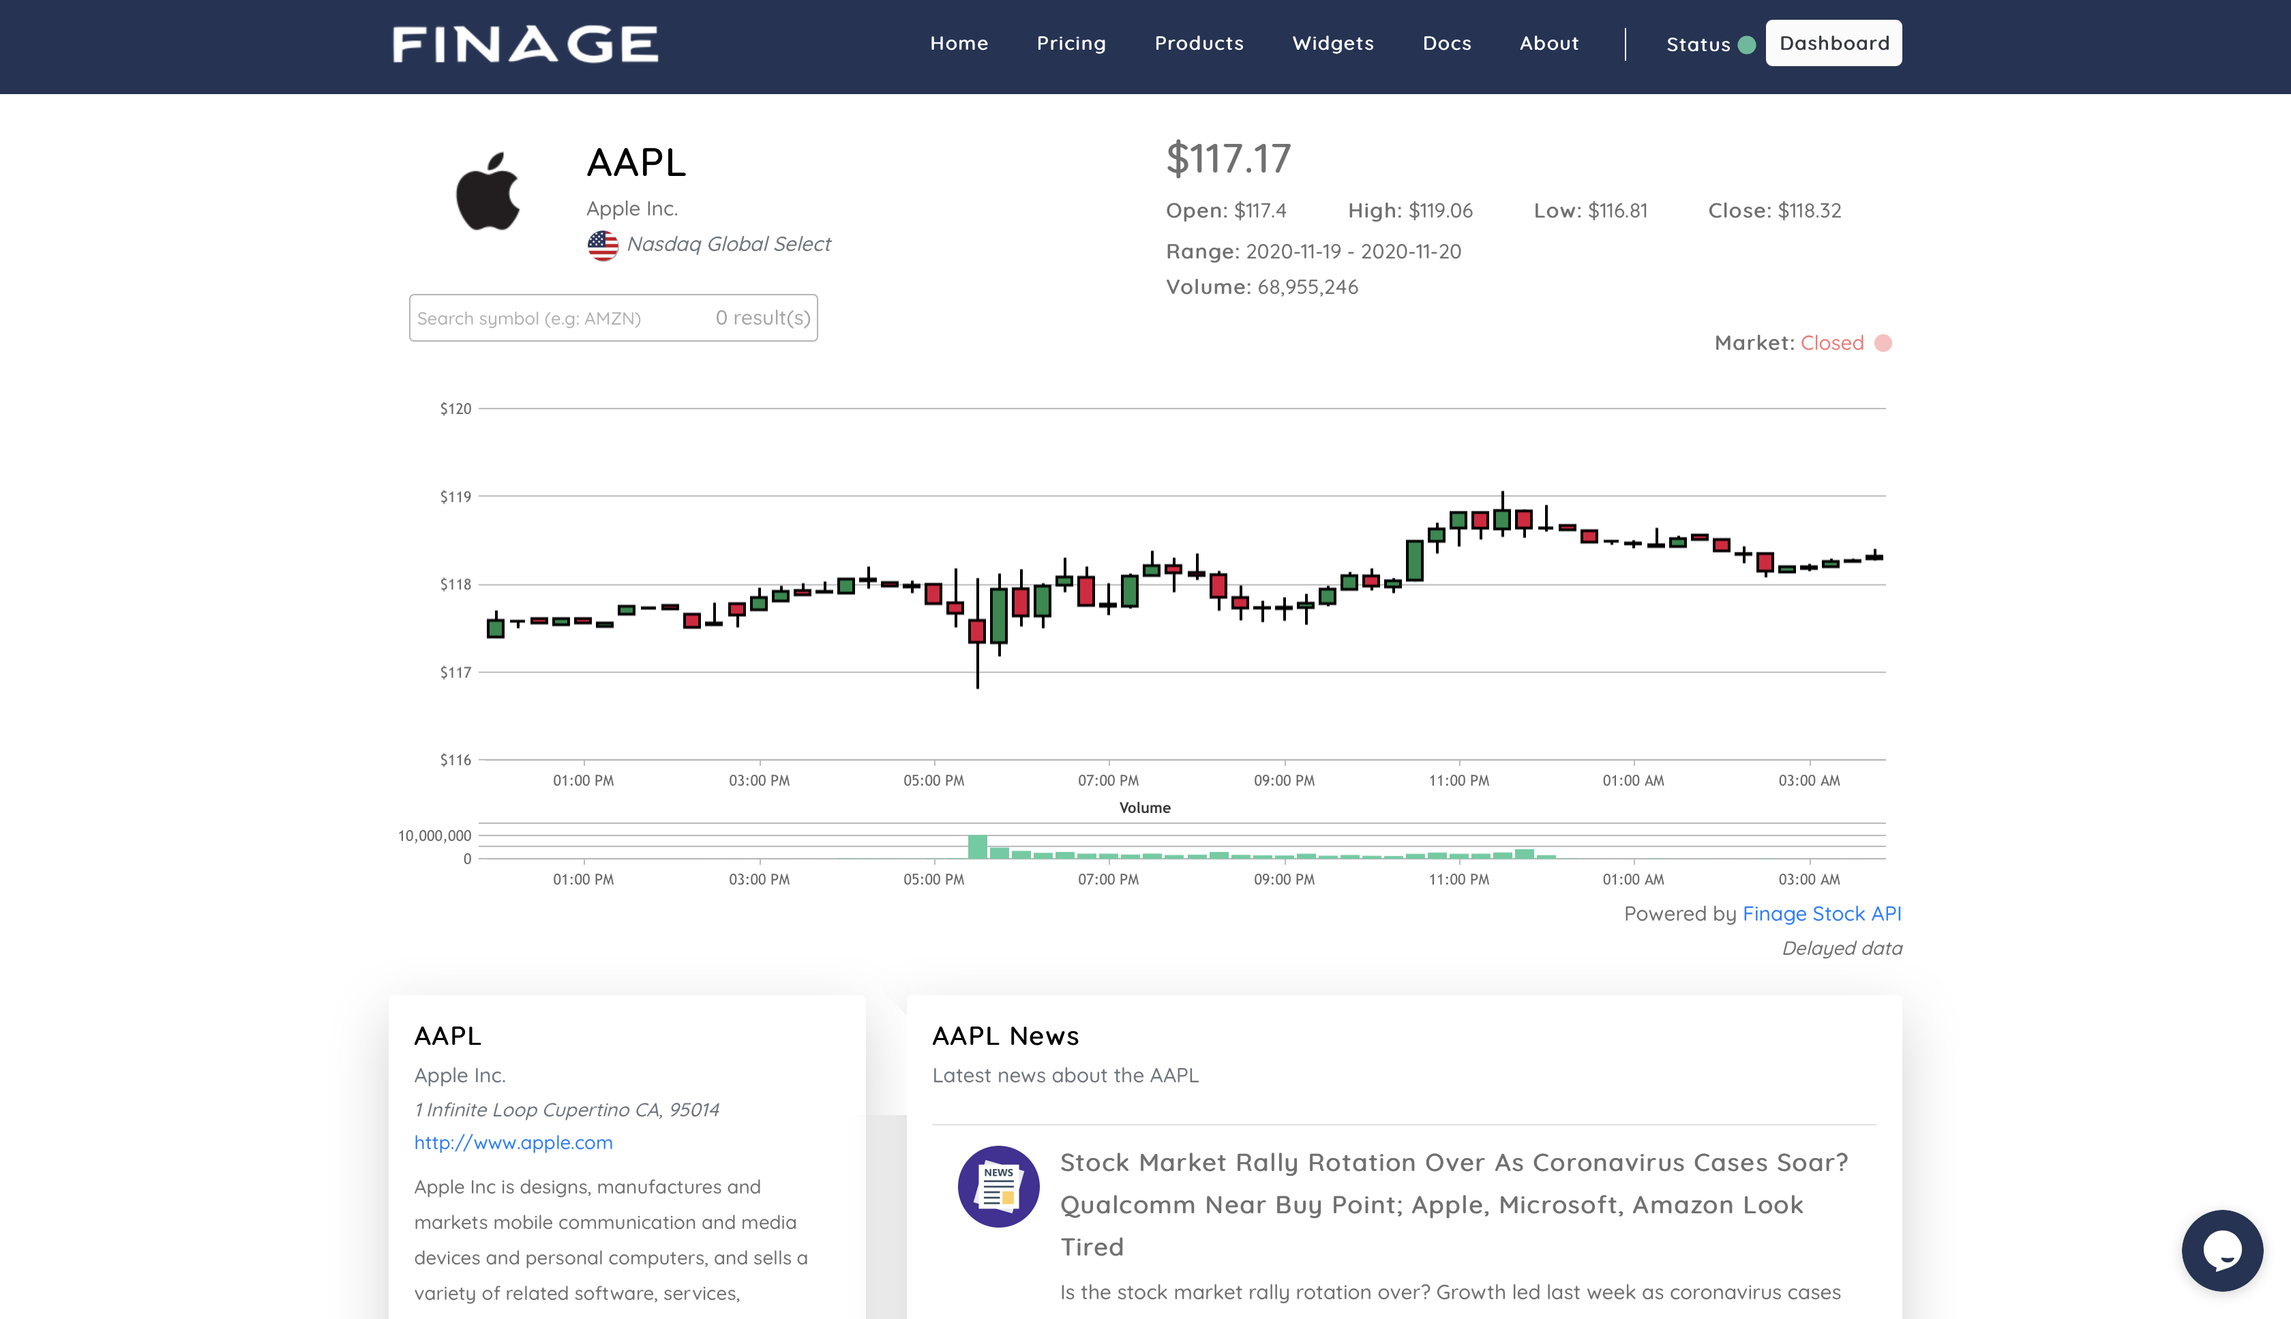
Task: Click the Finage logo
Action: tap(525, 44)
